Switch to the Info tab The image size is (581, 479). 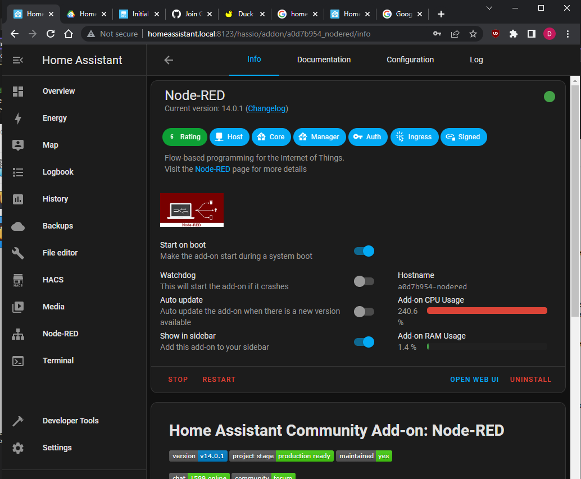[x=254, y=59]
